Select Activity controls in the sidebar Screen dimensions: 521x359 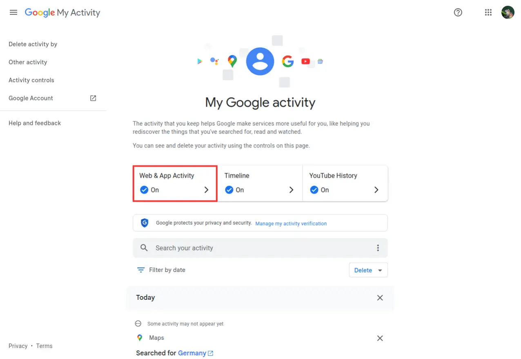coord(31,80)
